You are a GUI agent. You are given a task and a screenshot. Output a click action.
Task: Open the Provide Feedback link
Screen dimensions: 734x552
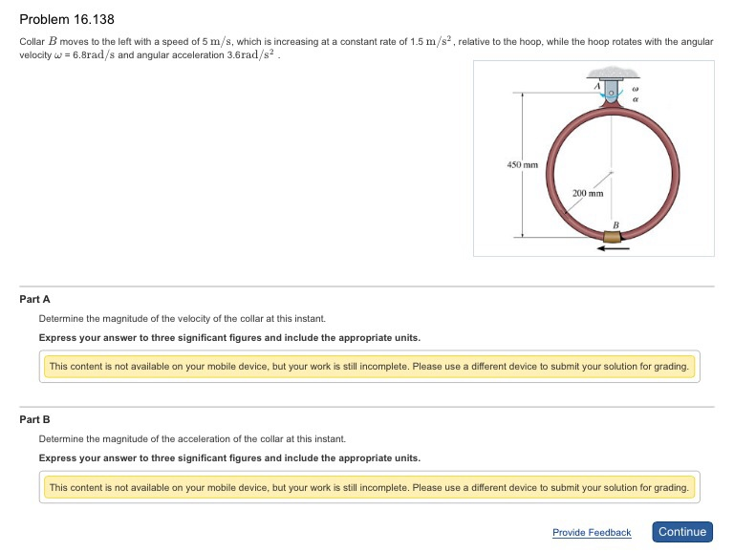(592, 533)
